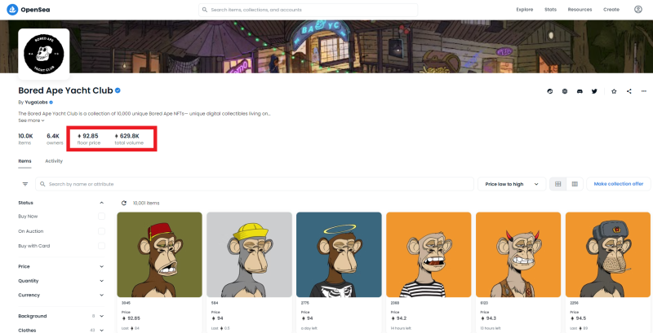Toggle the filter sidebar icon
Image resolution: width=653 pixels, height=333 pixels.
25,184
